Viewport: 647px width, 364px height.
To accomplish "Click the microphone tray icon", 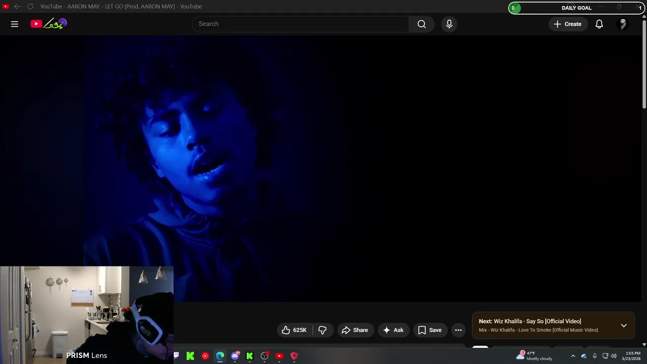I will [594, 356].
